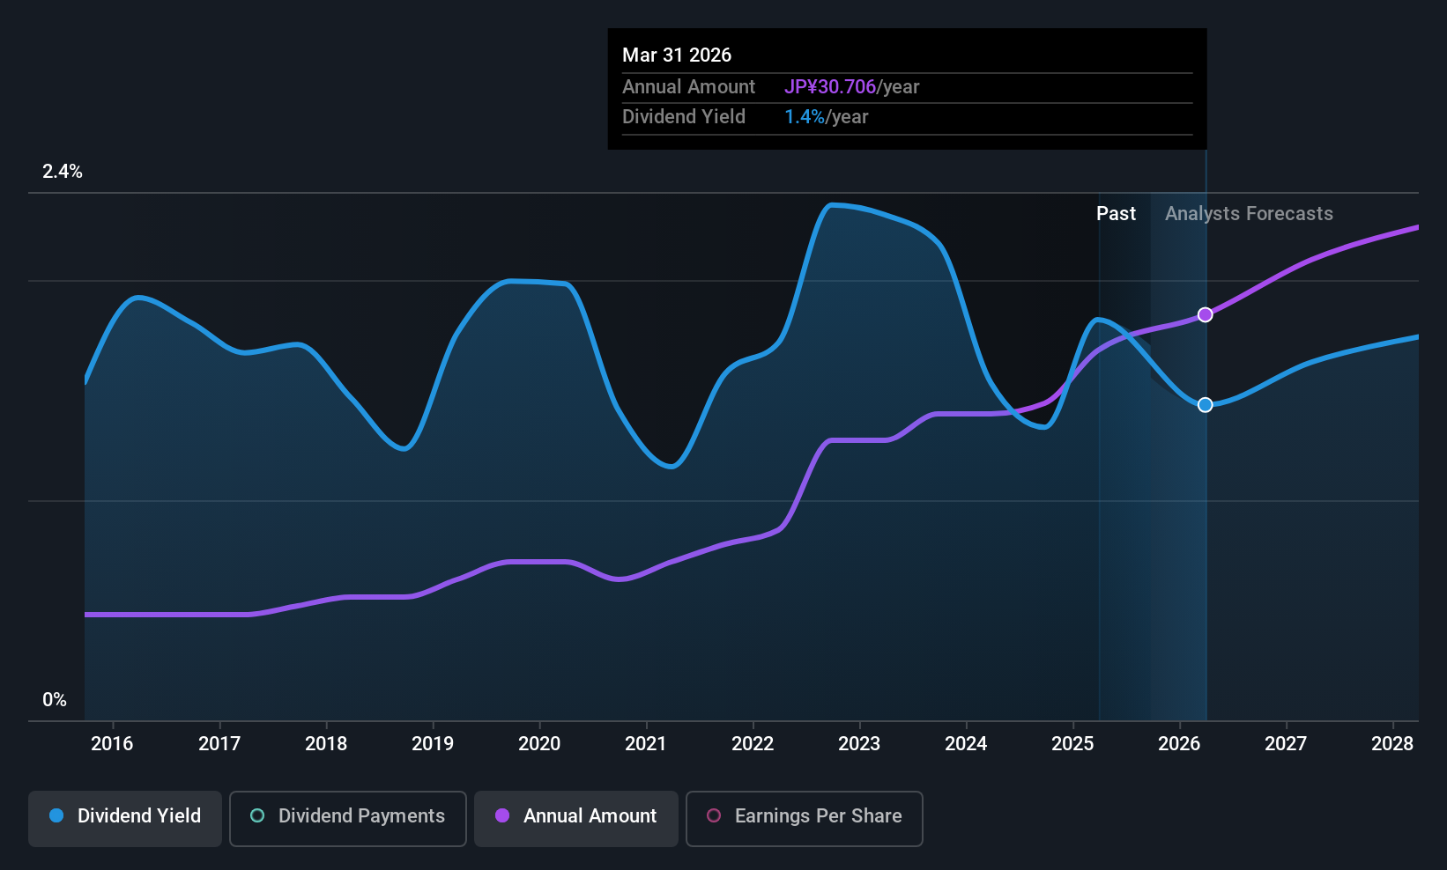
Task: Click the 2021 x-axis label
Action: (646, 744)
